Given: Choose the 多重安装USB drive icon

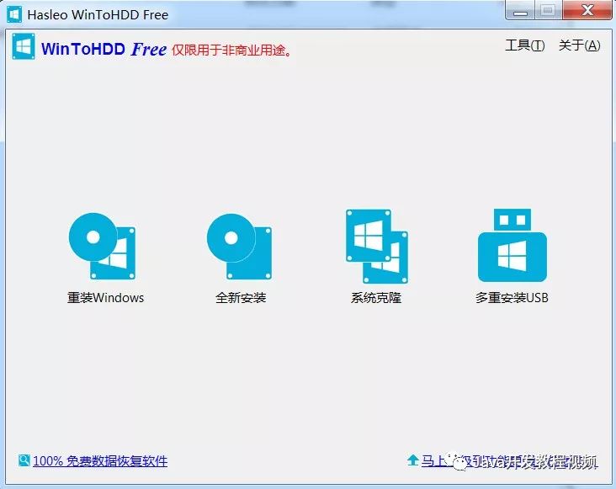Looking at the screenshot, I should 512,245.
